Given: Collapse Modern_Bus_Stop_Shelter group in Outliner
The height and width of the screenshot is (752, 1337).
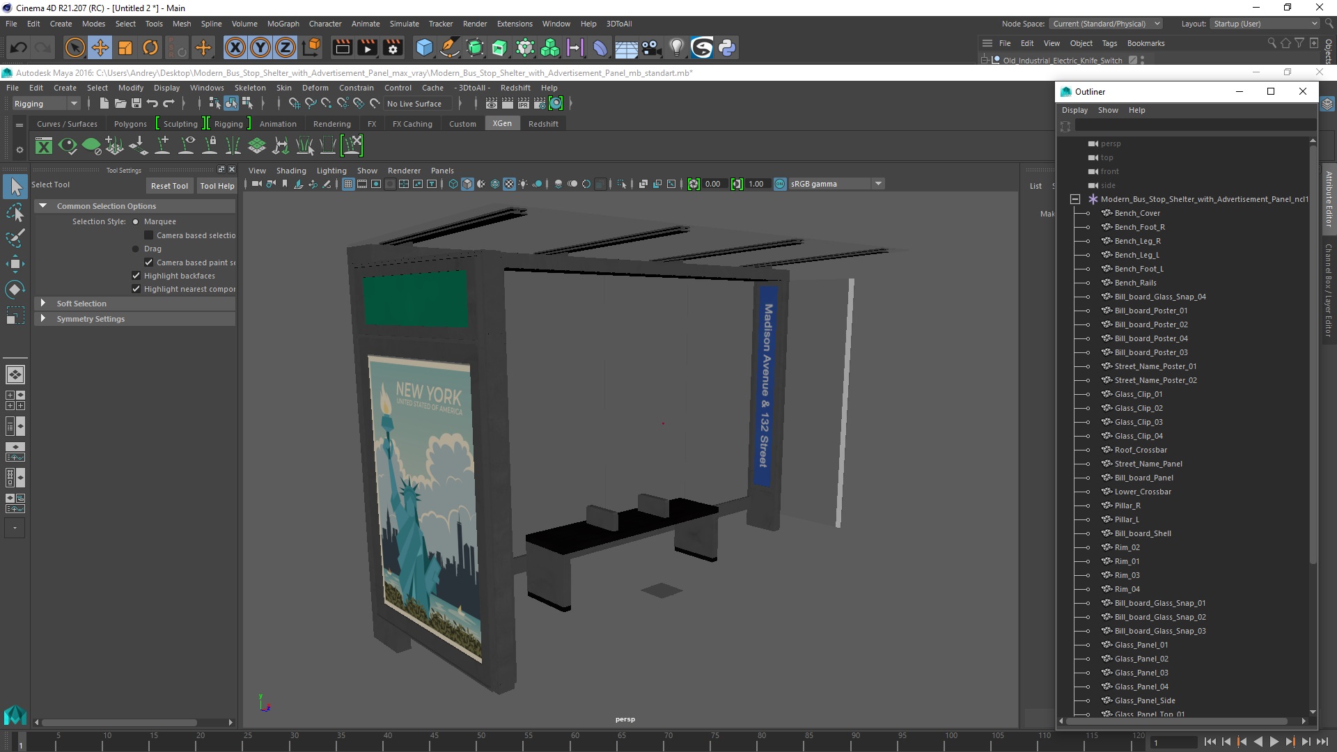Looking at the screenshot, I should tap(1075, 199).
